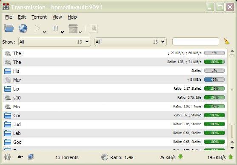Viewport: 237px width, 165px height.
Task: Click the disc icon of 'Mur' torrent
Action: 8,80
